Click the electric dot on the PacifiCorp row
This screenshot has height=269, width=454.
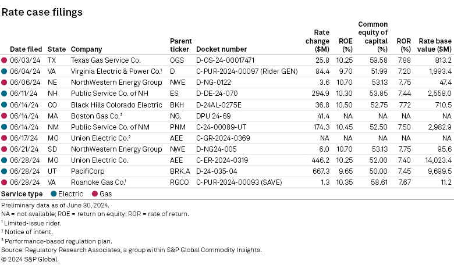coord(4,171)
